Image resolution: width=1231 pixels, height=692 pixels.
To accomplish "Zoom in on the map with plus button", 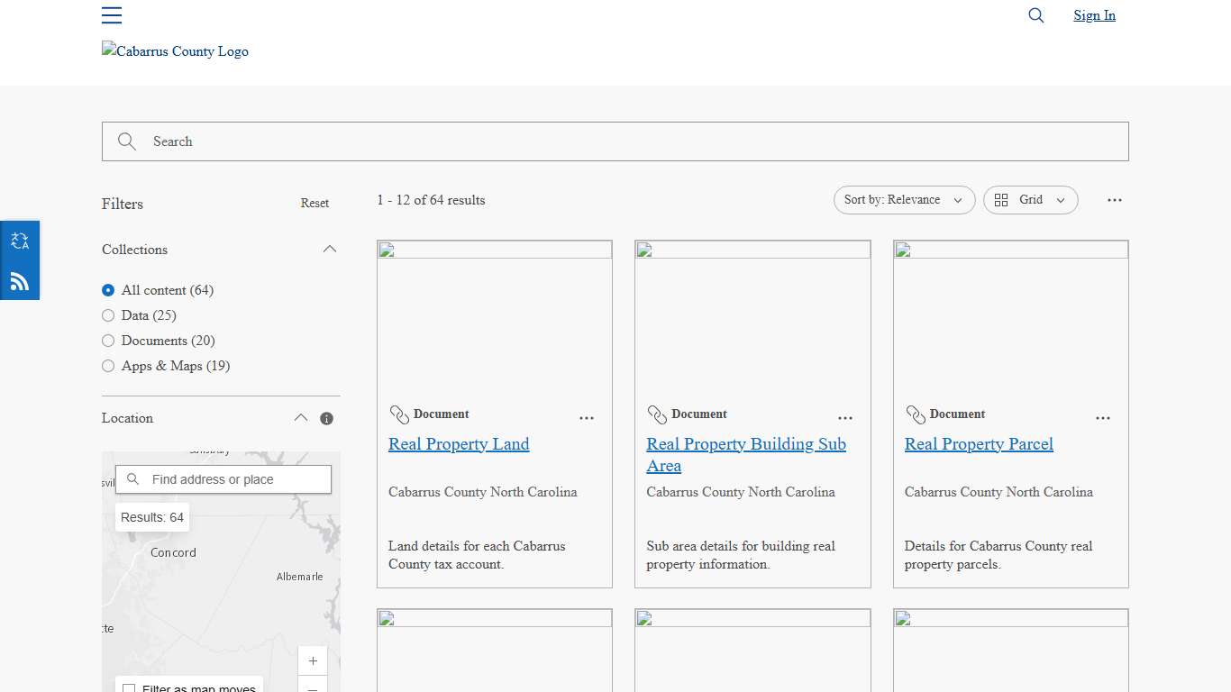I will click(x=313, y=660).
